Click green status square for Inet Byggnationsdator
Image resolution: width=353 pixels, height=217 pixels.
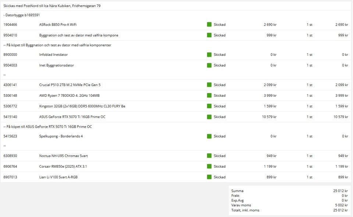[209, 65]
